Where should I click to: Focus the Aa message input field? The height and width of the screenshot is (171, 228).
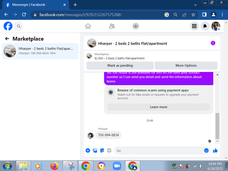click(x=158, y=150)
